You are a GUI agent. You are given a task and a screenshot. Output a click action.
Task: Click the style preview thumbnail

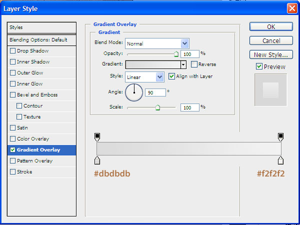pos(270,90)
